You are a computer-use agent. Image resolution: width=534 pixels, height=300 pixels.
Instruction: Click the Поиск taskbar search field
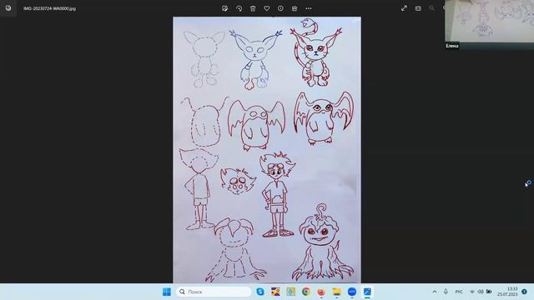point(214,292)
